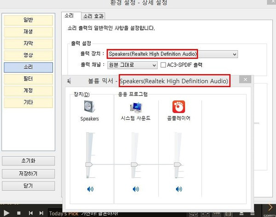
Task: Click the 시스템 사운드 icon
Action: coord(136,107)
